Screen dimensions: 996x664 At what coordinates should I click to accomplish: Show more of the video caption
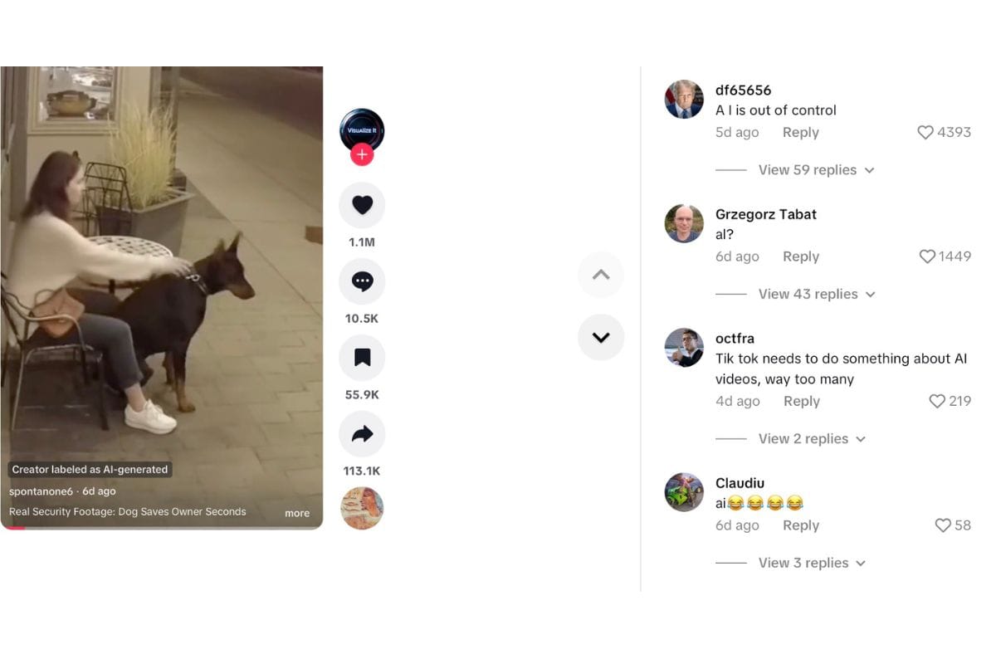point(297,514)
